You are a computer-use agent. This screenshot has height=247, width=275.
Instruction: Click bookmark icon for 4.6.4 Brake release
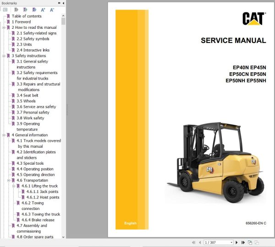pyautogui.click(x=18, y=220)
